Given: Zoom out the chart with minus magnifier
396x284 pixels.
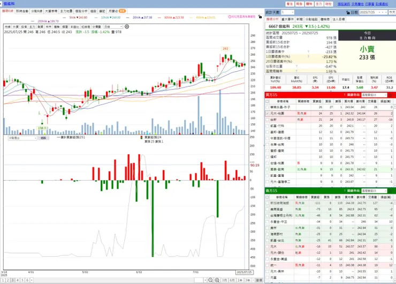Looking at the screenshot, I should click(210, 280).
